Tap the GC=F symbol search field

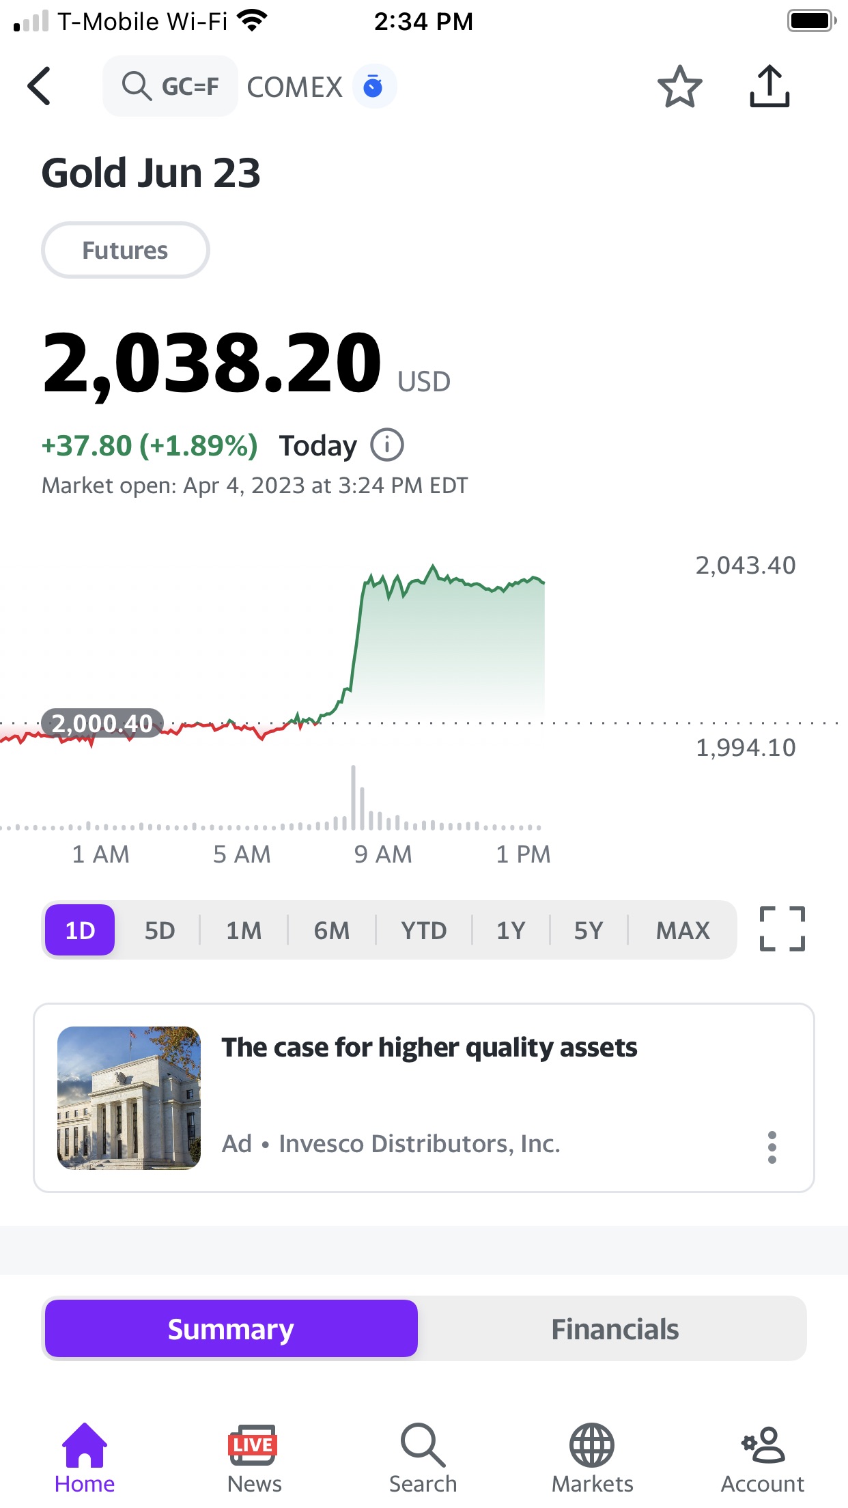point(171,87)
